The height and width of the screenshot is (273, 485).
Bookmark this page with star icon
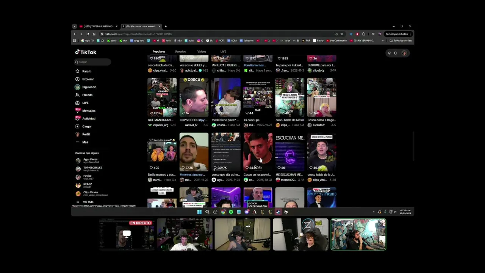pyautogui.click(x=342, y=34)
